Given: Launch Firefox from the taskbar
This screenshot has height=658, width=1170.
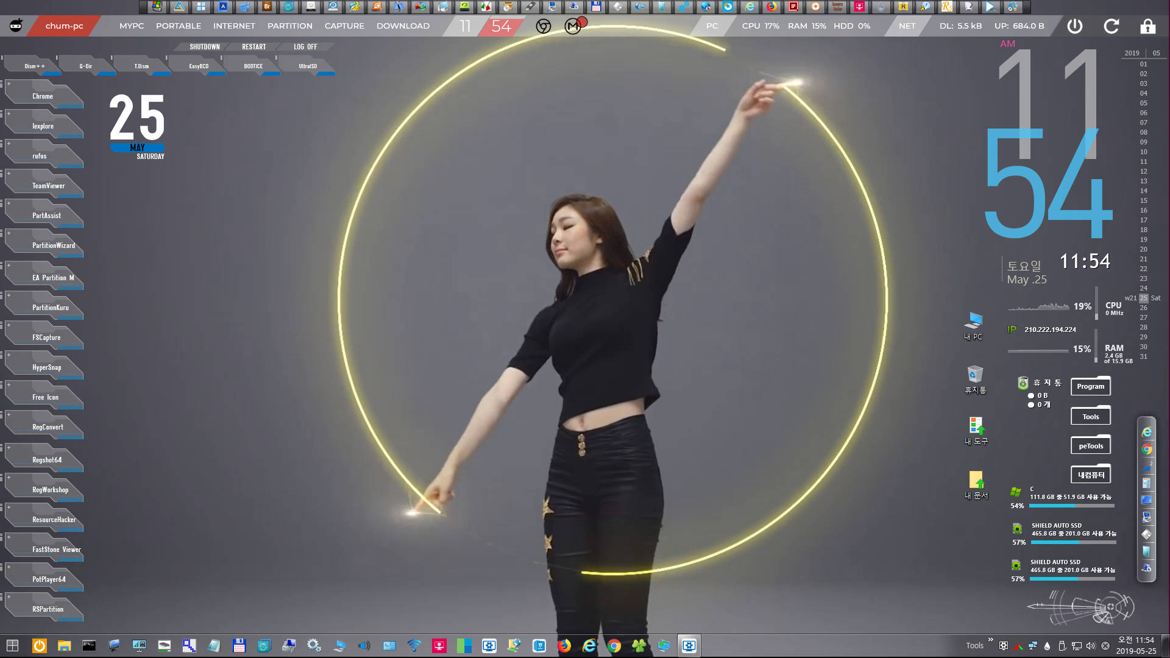Looking at the screenshot, I should pyautogui.click(x=564, y=645).
